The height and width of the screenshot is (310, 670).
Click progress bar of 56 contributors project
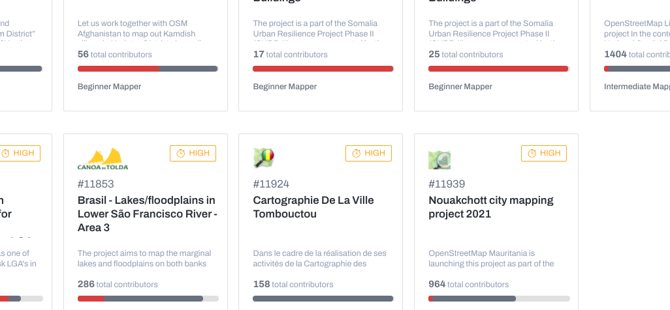(148, 68)
